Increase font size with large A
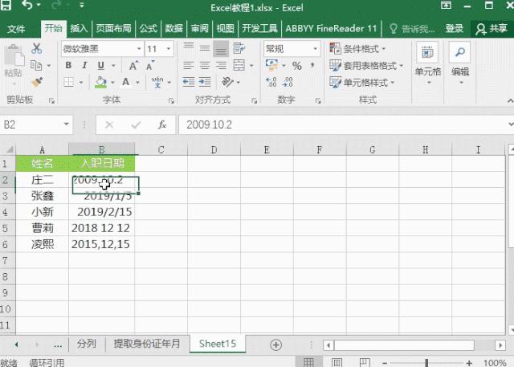Viewport: 514px width, 367px height. (x=133, y=66)
